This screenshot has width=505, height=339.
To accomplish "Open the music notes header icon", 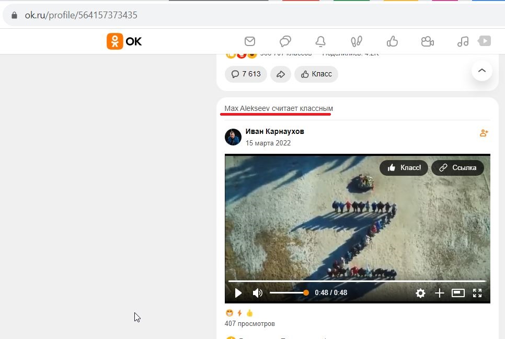I will (x=463, y=41).
